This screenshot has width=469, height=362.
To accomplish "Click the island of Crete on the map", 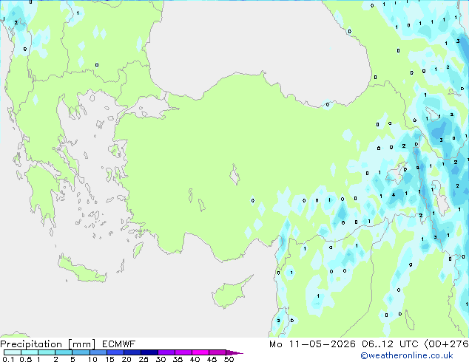I will click(82, 270).
